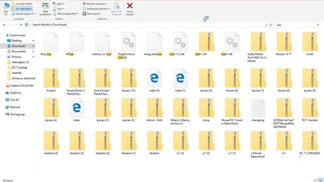
Task: Select the rc7 (3) archive
Action: click(x=180, y=141)
